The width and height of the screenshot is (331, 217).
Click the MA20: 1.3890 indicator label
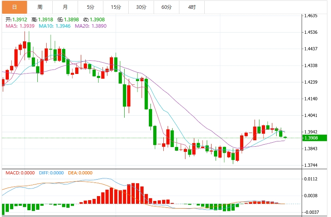pyautogui.click(x=91, y=26)
